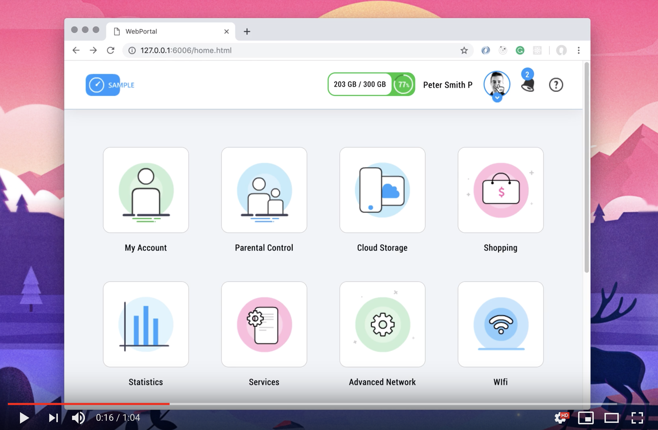This screenshot has height=430, width=658.
Task: Open the Cloud Storage tile
Action: [383, 190]
